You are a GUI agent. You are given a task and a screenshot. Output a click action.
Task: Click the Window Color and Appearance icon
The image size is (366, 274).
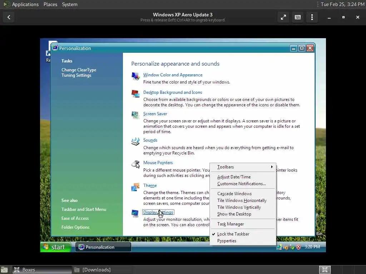click(x=135, y=76)
